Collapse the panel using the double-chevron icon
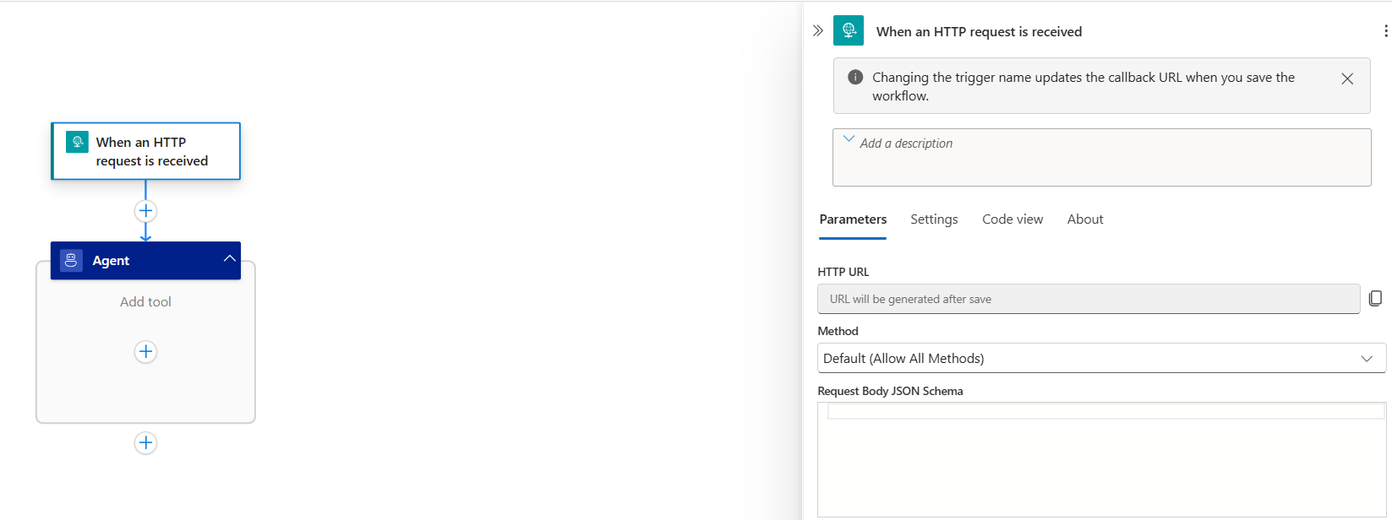 [x=817, y=30]
